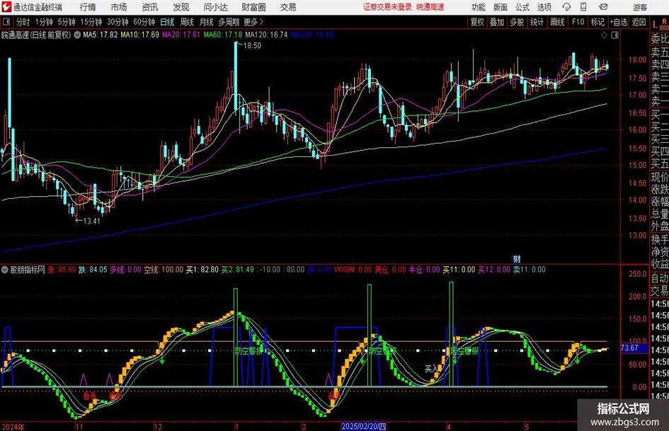Click the 证券交易未登录 login link
The width and height of the screenshot is (669, 431).
pyautogui.click(x=387, y=7)
